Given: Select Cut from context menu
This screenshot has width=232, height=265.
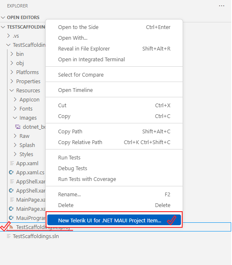Looking at the screenshot, I should pos(114,105).
